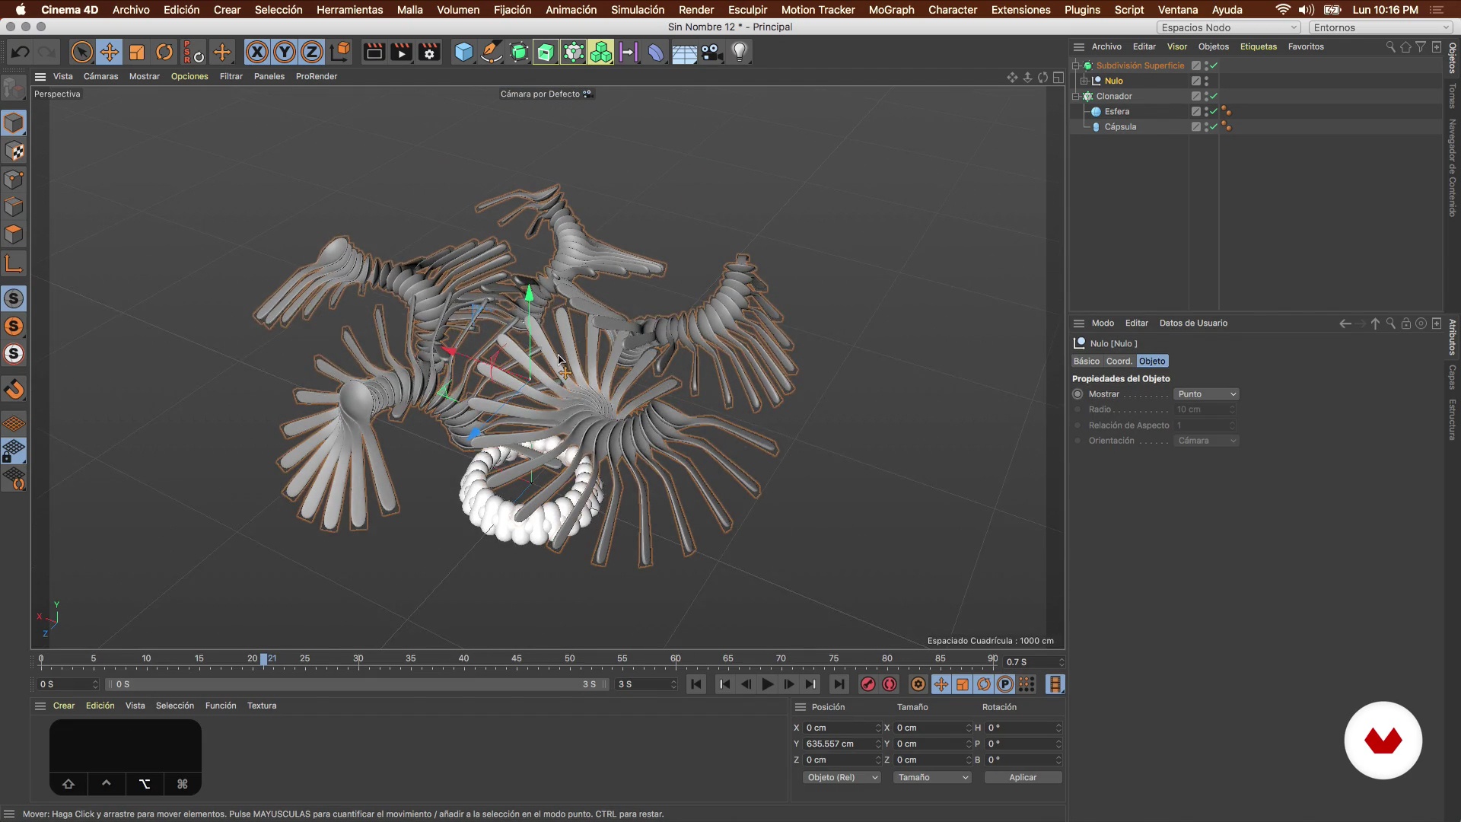Open the macOS Wi-Fi status menu
This screenshot has height=822, width=1461.
[1282, 10]
